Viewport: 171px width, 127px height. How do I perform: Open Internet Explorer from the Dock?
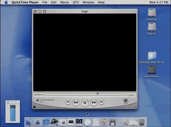point(46,122)
